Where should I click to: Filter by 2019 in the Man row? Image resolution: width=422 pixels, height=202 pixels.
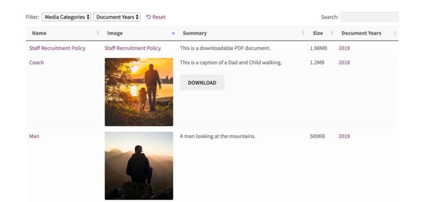pyautogui.click(x=344, y=136)
